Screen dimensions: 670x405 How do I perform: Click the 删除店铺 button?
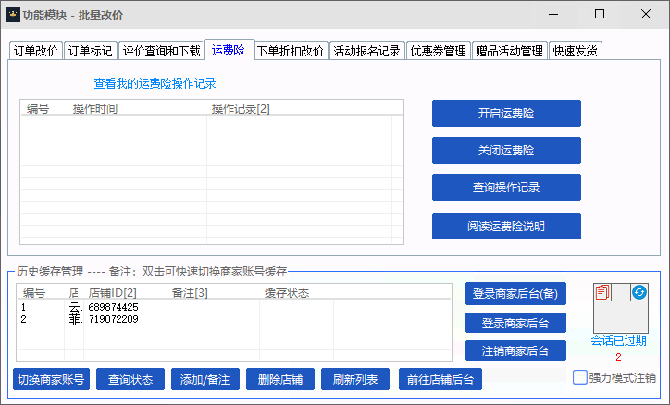tap(281, 379)
